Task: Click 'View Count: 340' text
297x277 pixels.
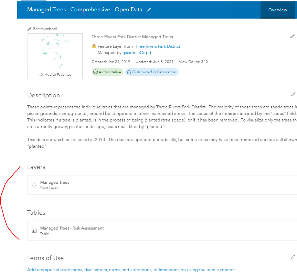Action: point(193,62)
